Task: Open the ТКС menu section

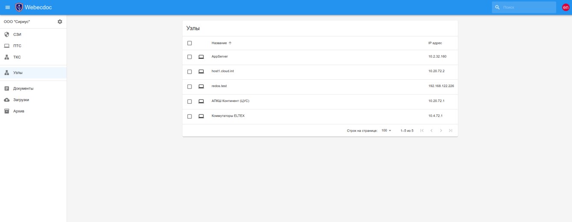Action: [x=33, y=57]
